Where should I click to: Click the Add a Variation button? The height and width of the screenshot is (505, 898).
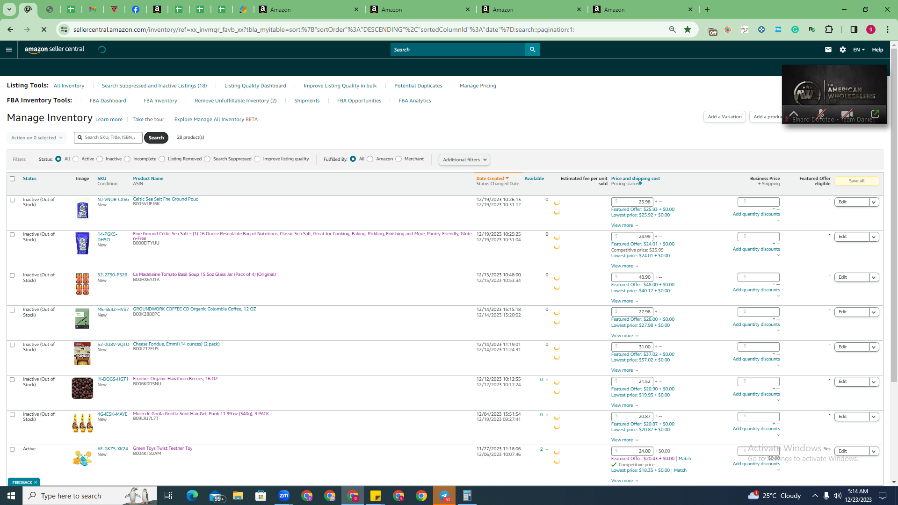[724, 117]
